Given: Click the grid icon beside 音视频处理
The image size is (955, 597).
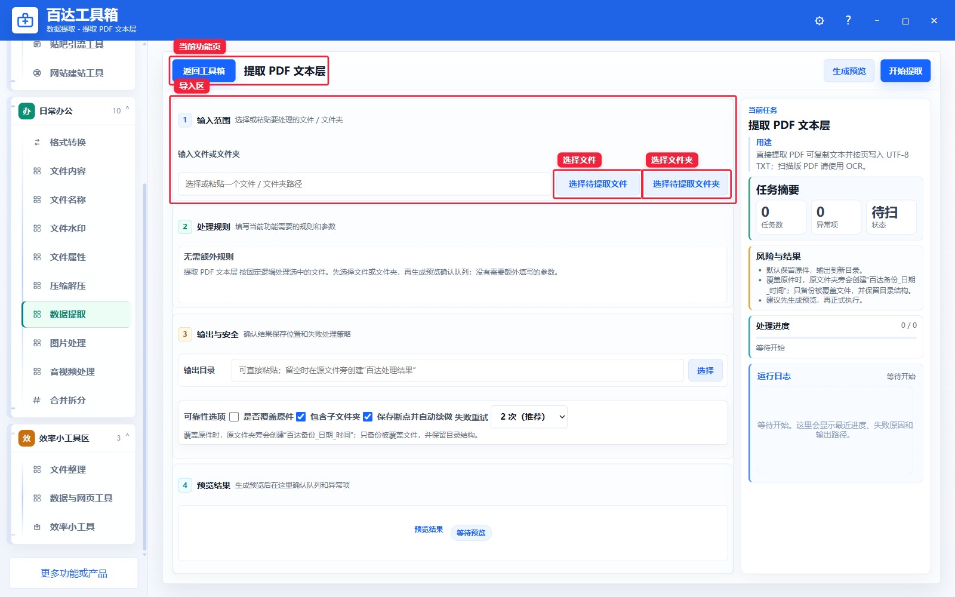Looking at the screenshot, I should pos(37,371).
